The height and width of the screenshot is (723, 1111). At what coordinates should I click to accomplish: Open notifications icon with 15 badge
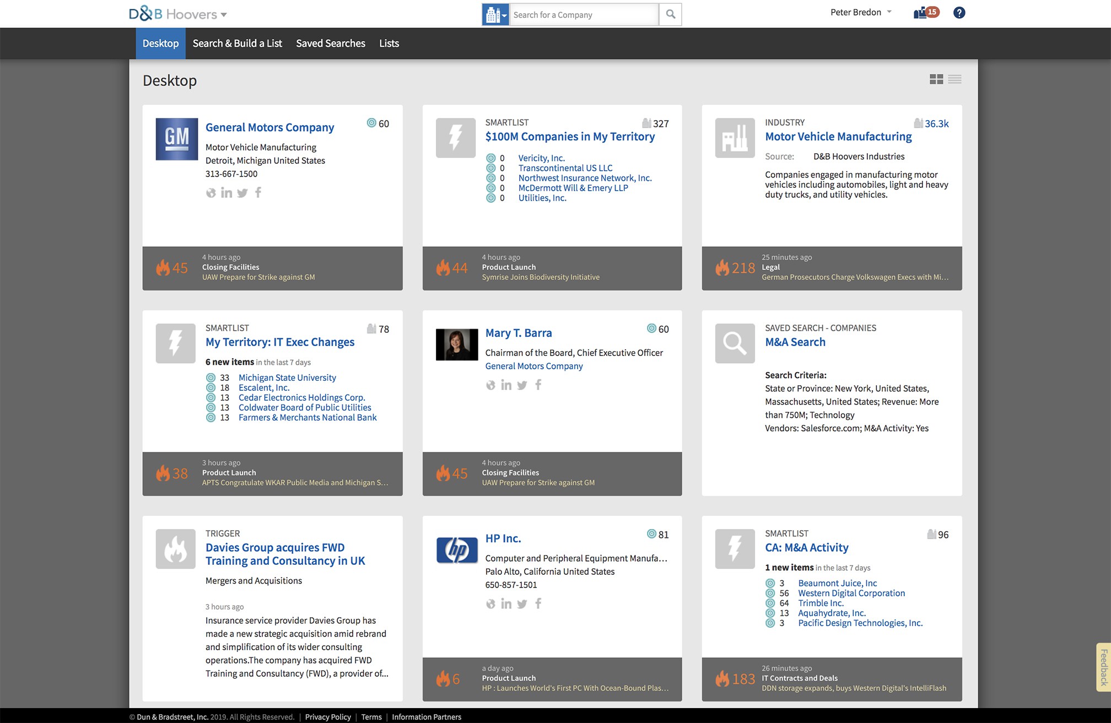click(x=926, y=13)
